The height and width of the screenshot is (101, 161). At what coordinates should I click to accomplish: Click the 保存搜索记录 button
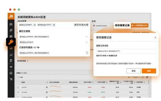[122, 25]
